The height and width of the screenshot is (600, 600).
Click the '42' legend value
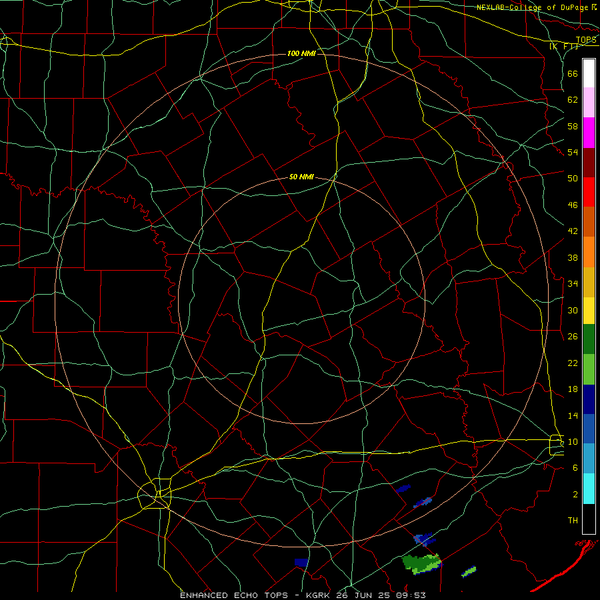(x=573, y=231)
